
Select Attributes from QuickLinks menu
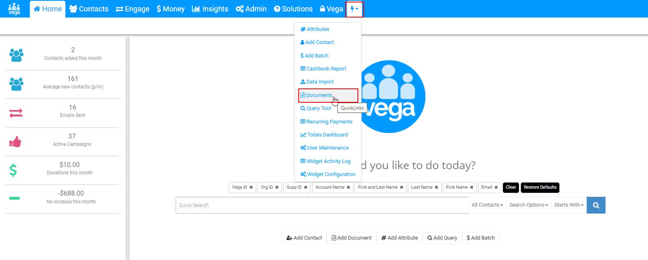click(x=315, y=29)
